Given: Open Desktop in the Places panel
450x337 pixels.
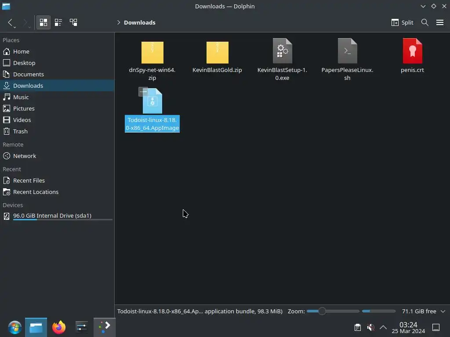Looking at the screenshot, I should pyautogui.click(x=57, y=63).
